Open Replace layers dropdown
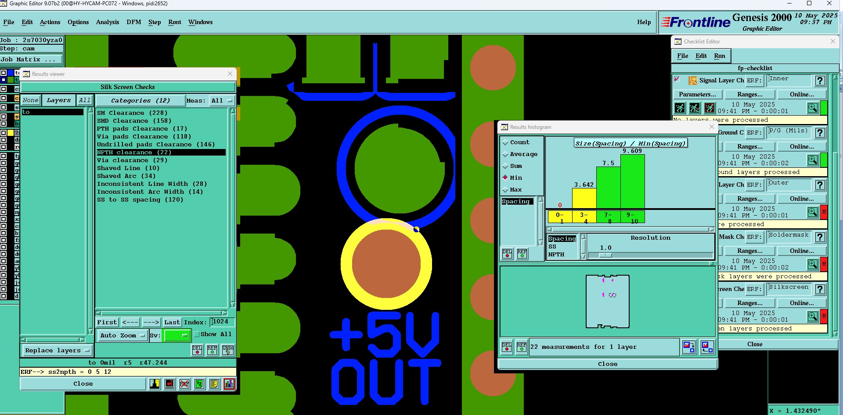This screenshot has height=415, width=843. pyautogui.click(x=57, y=351)
